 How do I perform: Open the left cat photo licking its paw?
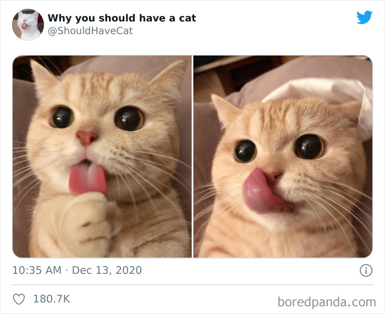(102, 157)
